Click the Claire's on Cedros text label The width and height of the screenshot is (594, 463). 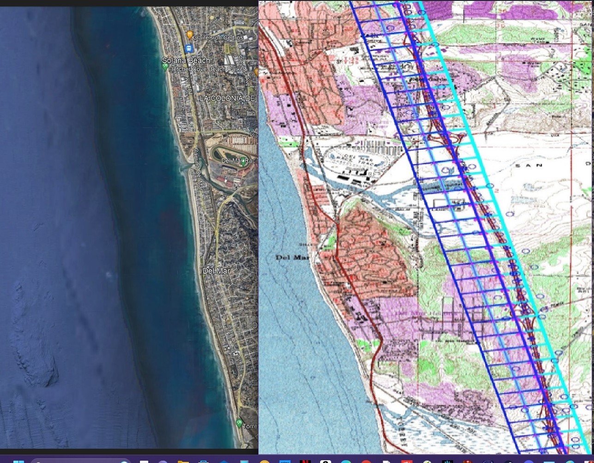pyautogui.click(x=219, y=37)
